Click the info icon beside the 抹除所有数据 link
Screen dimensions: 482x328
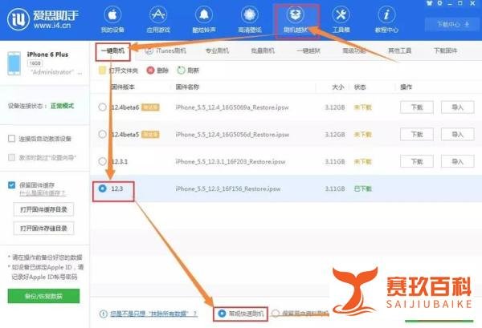tap(104, 314)
